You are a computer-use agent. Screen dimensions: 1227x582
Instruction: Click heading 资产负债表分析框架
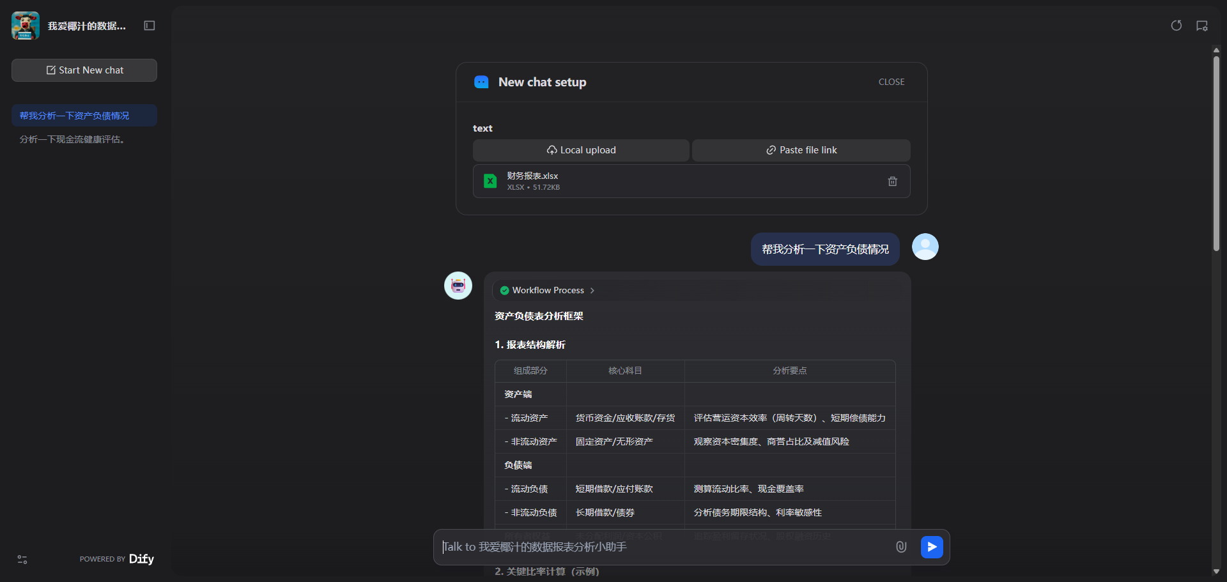click(539, 316)
